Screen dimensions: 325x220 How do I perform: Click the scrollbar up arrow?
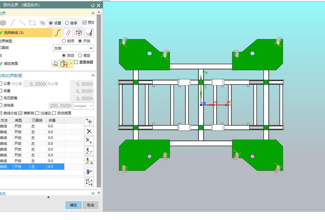click(99, 12)
